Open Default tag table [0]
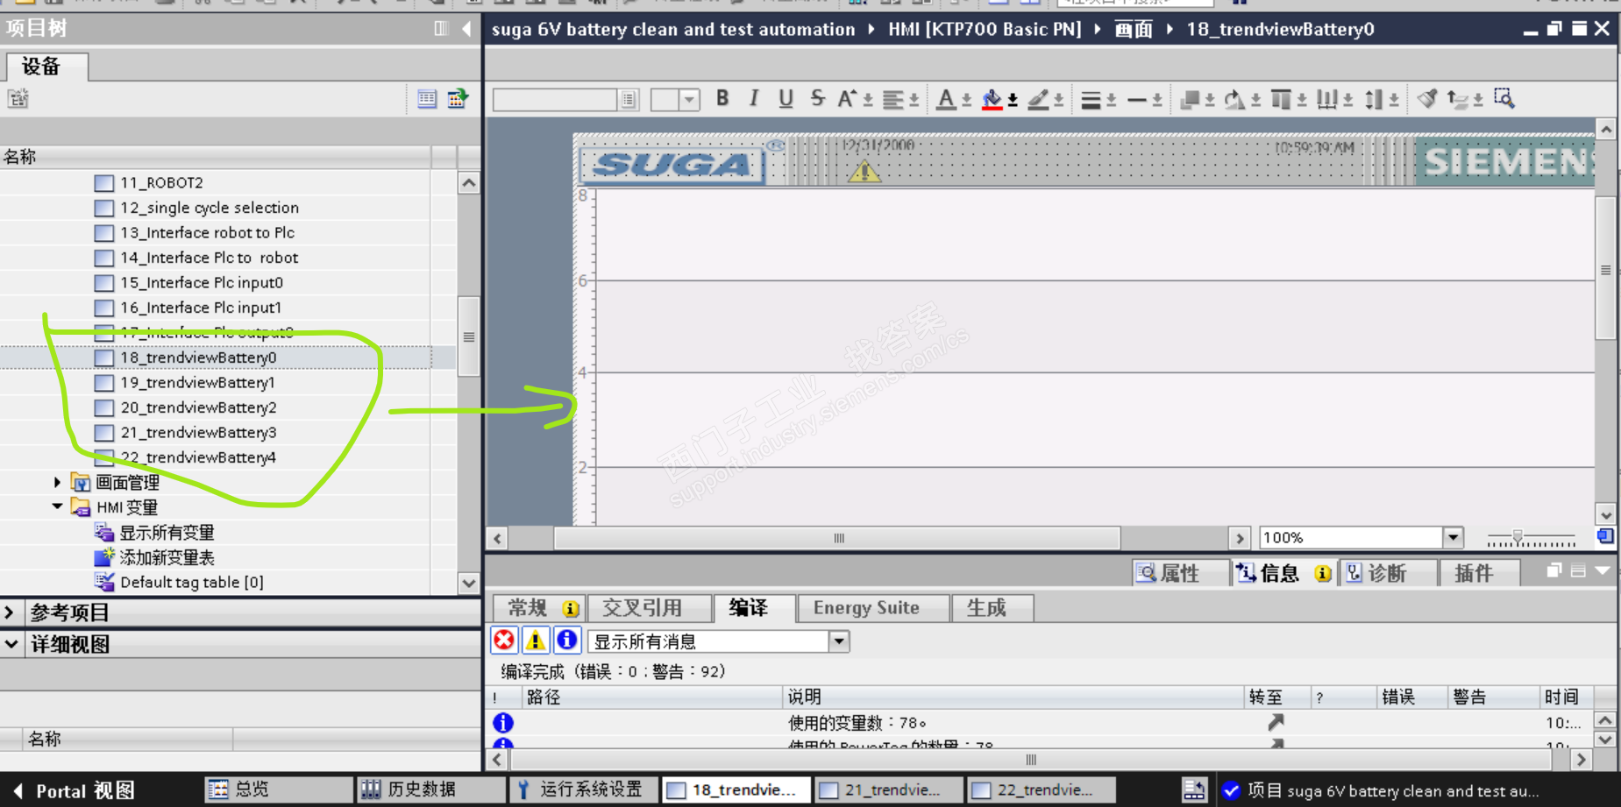 tap(191, 582)
